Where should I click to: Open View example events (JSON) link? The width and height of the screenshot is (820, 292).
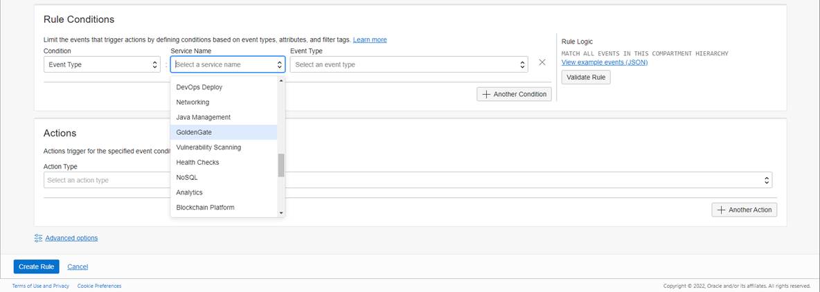click(x=604, y=62)
